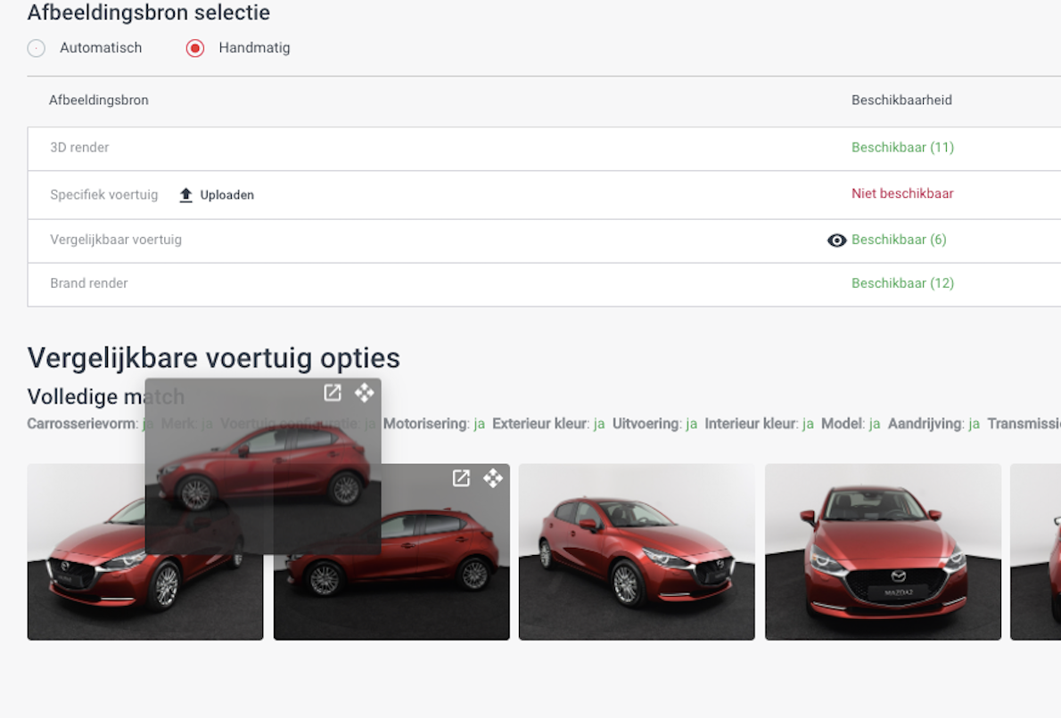Click the Beschikbaarheid column header
Screen dimensions: 1061x718
click(x=901, y=101)
